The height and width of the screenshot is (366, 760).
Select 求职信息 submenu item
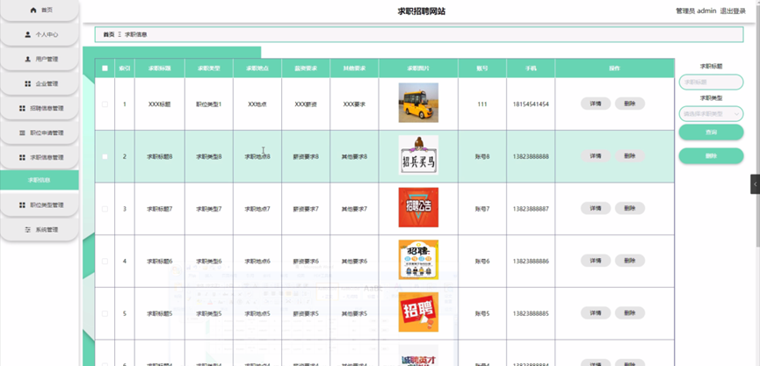40,180
